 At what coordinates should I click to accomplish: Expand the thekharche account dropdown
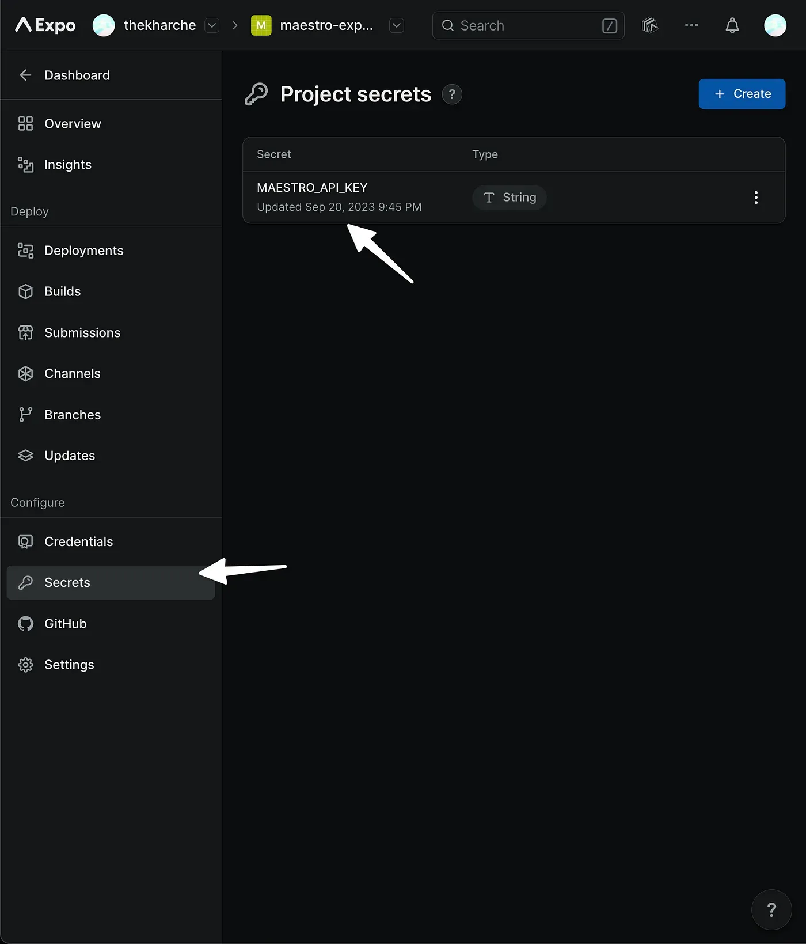212,25
